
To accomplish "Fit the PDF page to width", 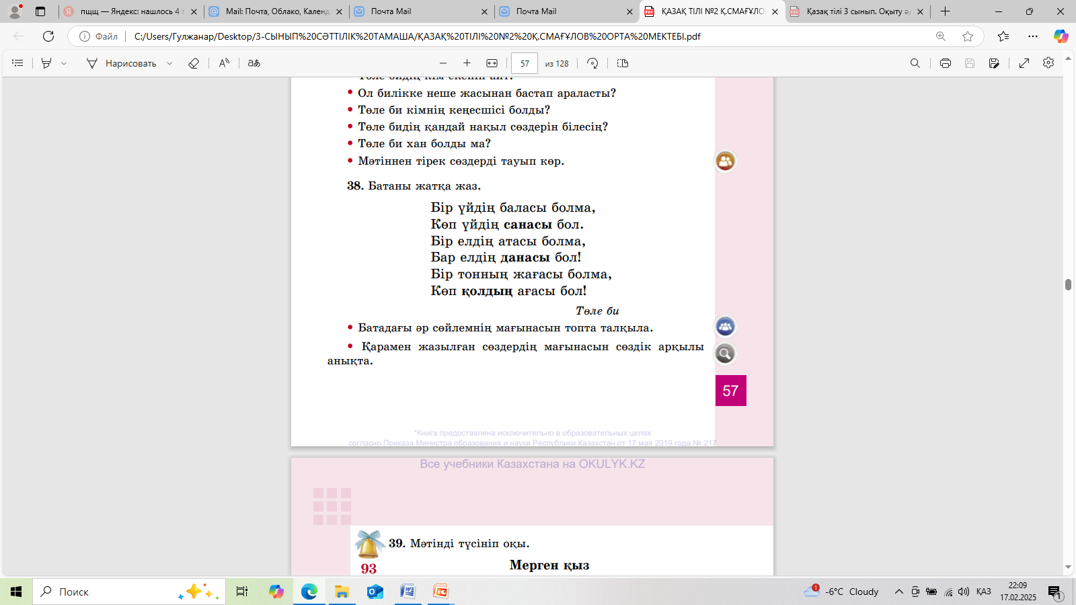I will pos(492,63).
